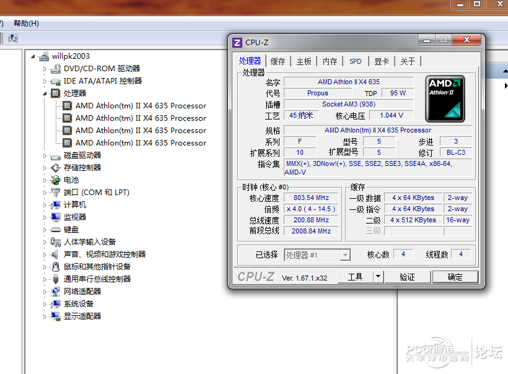This screenshot has height=374, width=508.
Task: Click the IDE ATA/ATAPI 控制器 icon
Action: 56,81
